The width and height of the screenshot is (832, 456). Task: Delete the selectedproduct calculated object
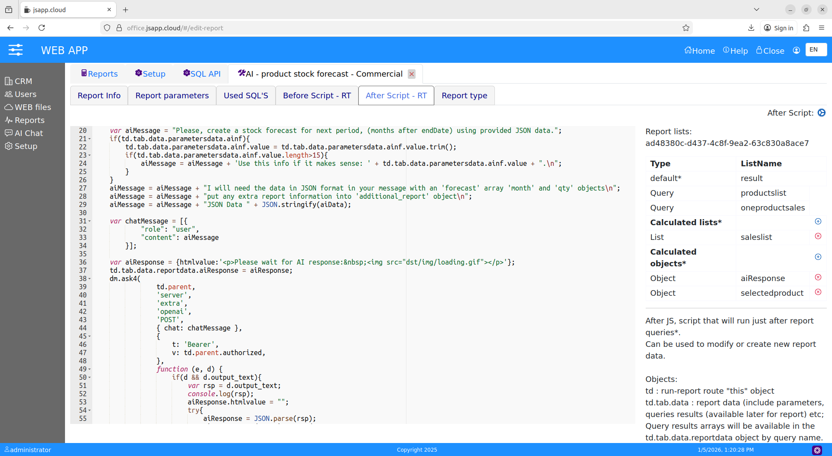(x=818, y=292)
